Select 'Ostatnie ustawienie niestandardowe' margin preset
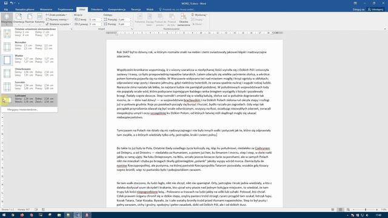Screen dimensions: 388x218 (x=30, y=33)
